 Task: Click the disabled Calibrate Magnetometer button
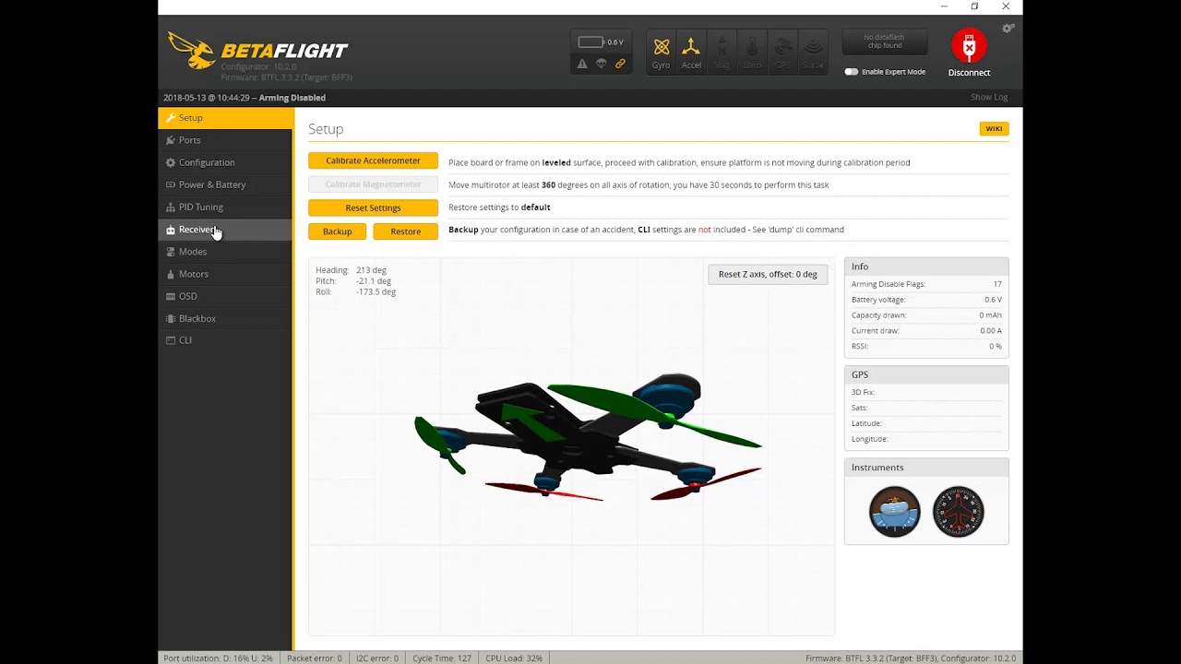click(373, 184)
